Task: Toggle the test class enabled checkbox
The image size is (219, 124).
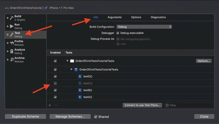Action: click(x=55, y=70)
